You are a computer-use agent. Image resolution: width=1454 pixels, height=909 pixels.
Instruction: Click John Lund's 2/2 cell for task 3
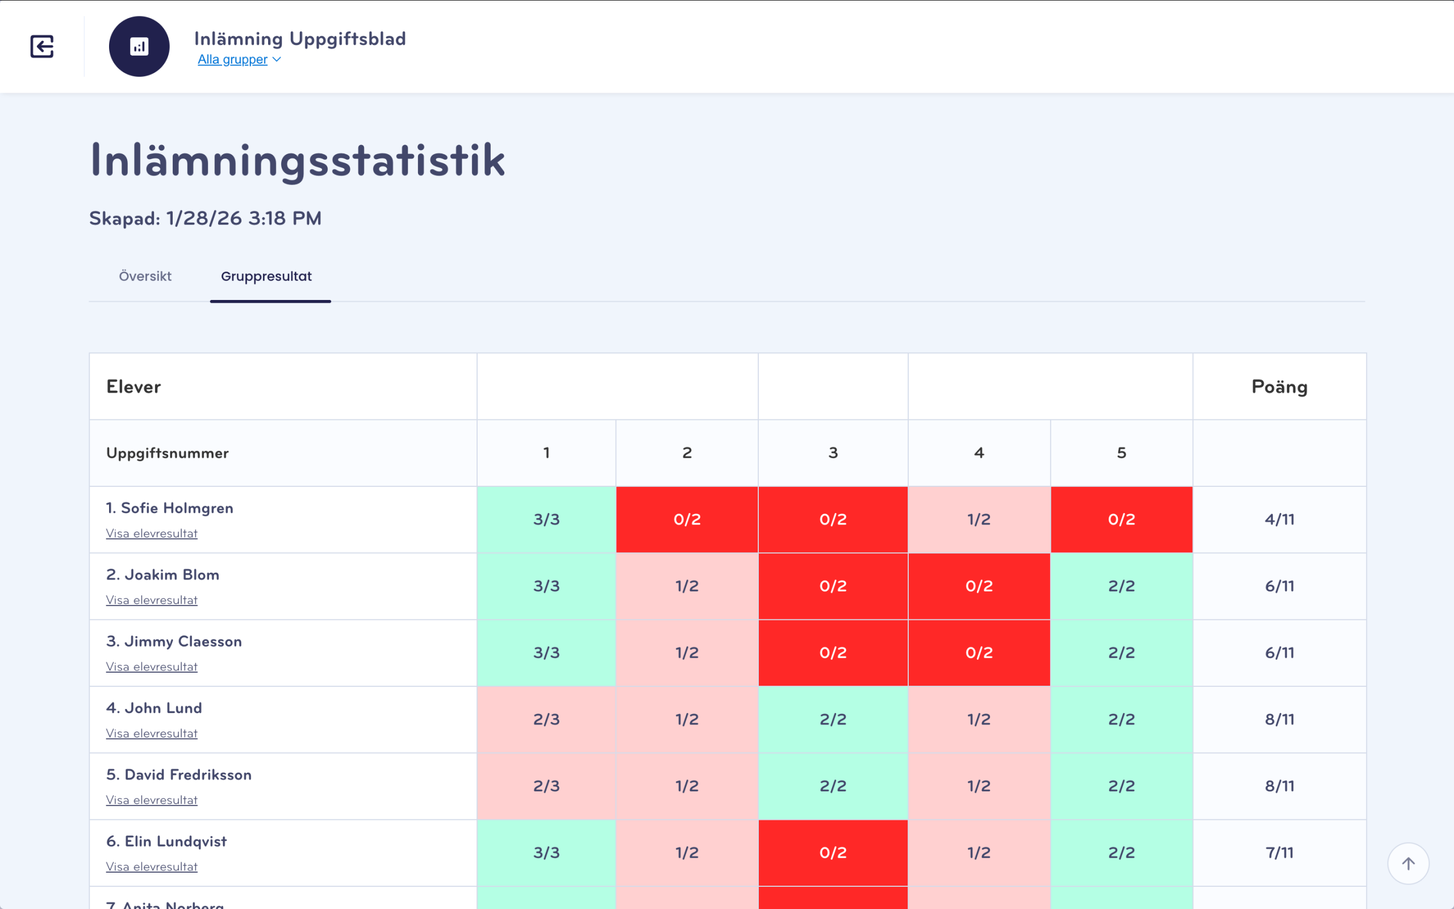coord(833,720)
